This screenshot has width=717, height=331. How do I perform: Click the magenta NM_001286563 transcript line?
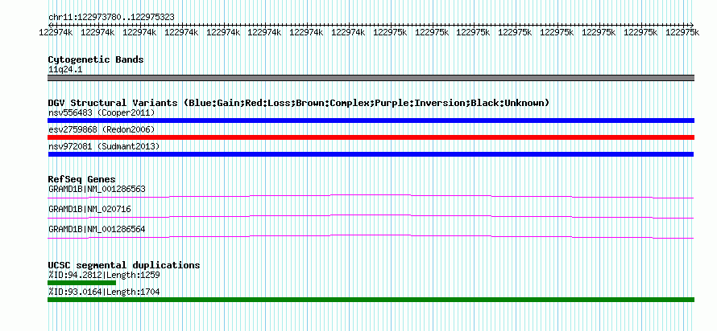tap(371, 196)
